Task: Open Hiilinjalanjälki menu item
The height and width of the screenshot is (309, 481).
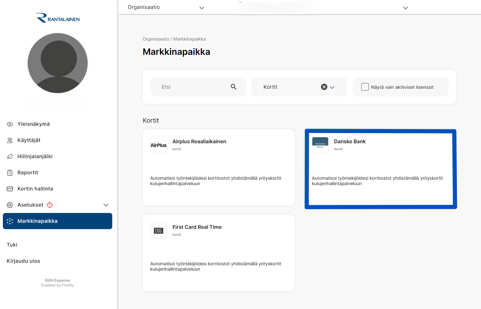Action: pos(57,157)
